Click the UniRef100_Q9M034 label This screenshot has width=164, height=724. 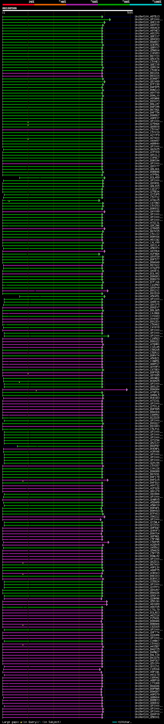click(x=147, y=68)
